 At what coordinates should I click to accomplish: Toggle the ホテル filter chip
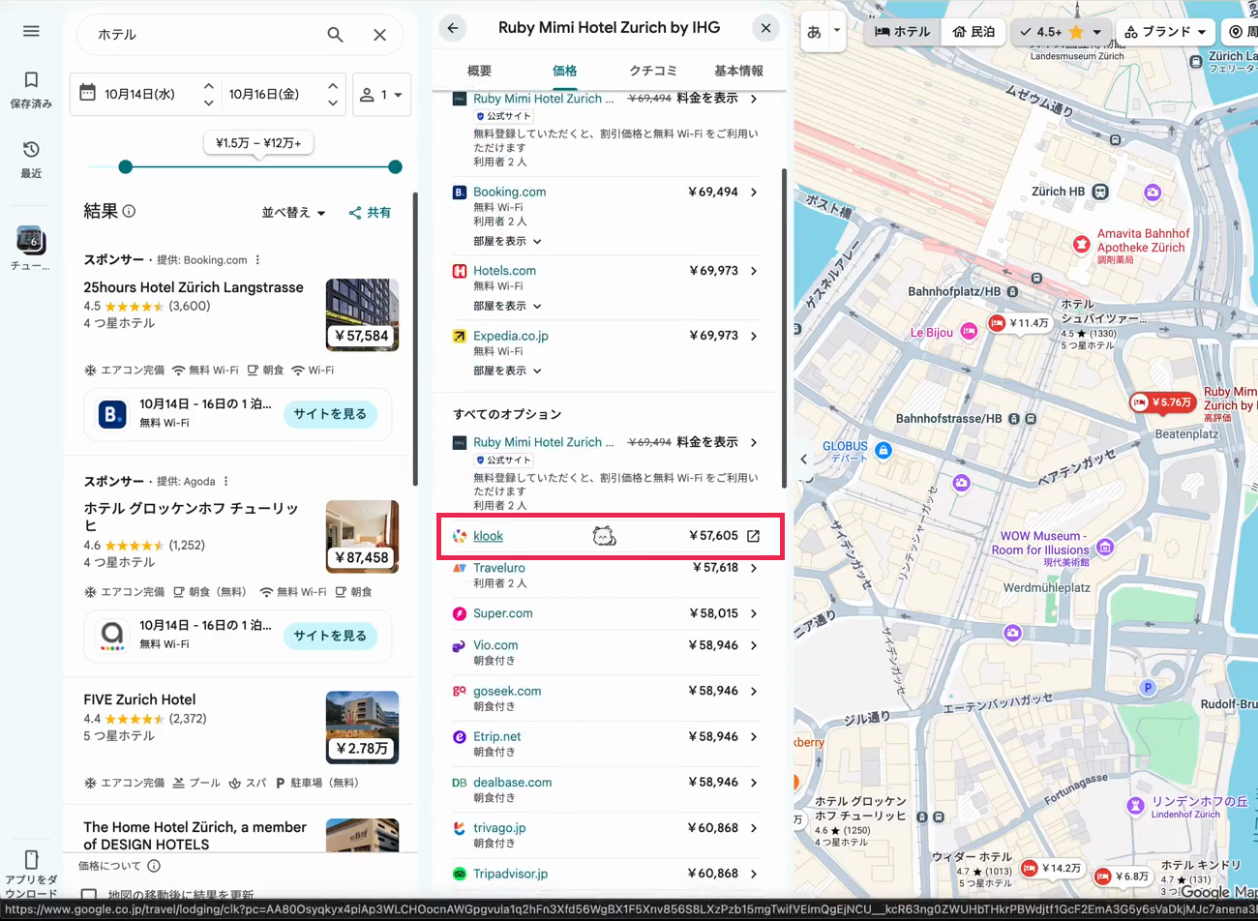coord(902,32)
